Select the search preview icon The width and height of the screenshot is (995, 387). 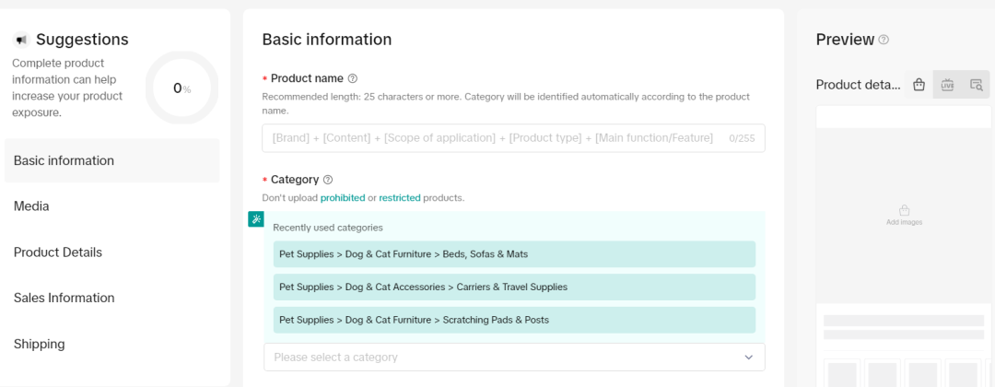pos(976,85)
